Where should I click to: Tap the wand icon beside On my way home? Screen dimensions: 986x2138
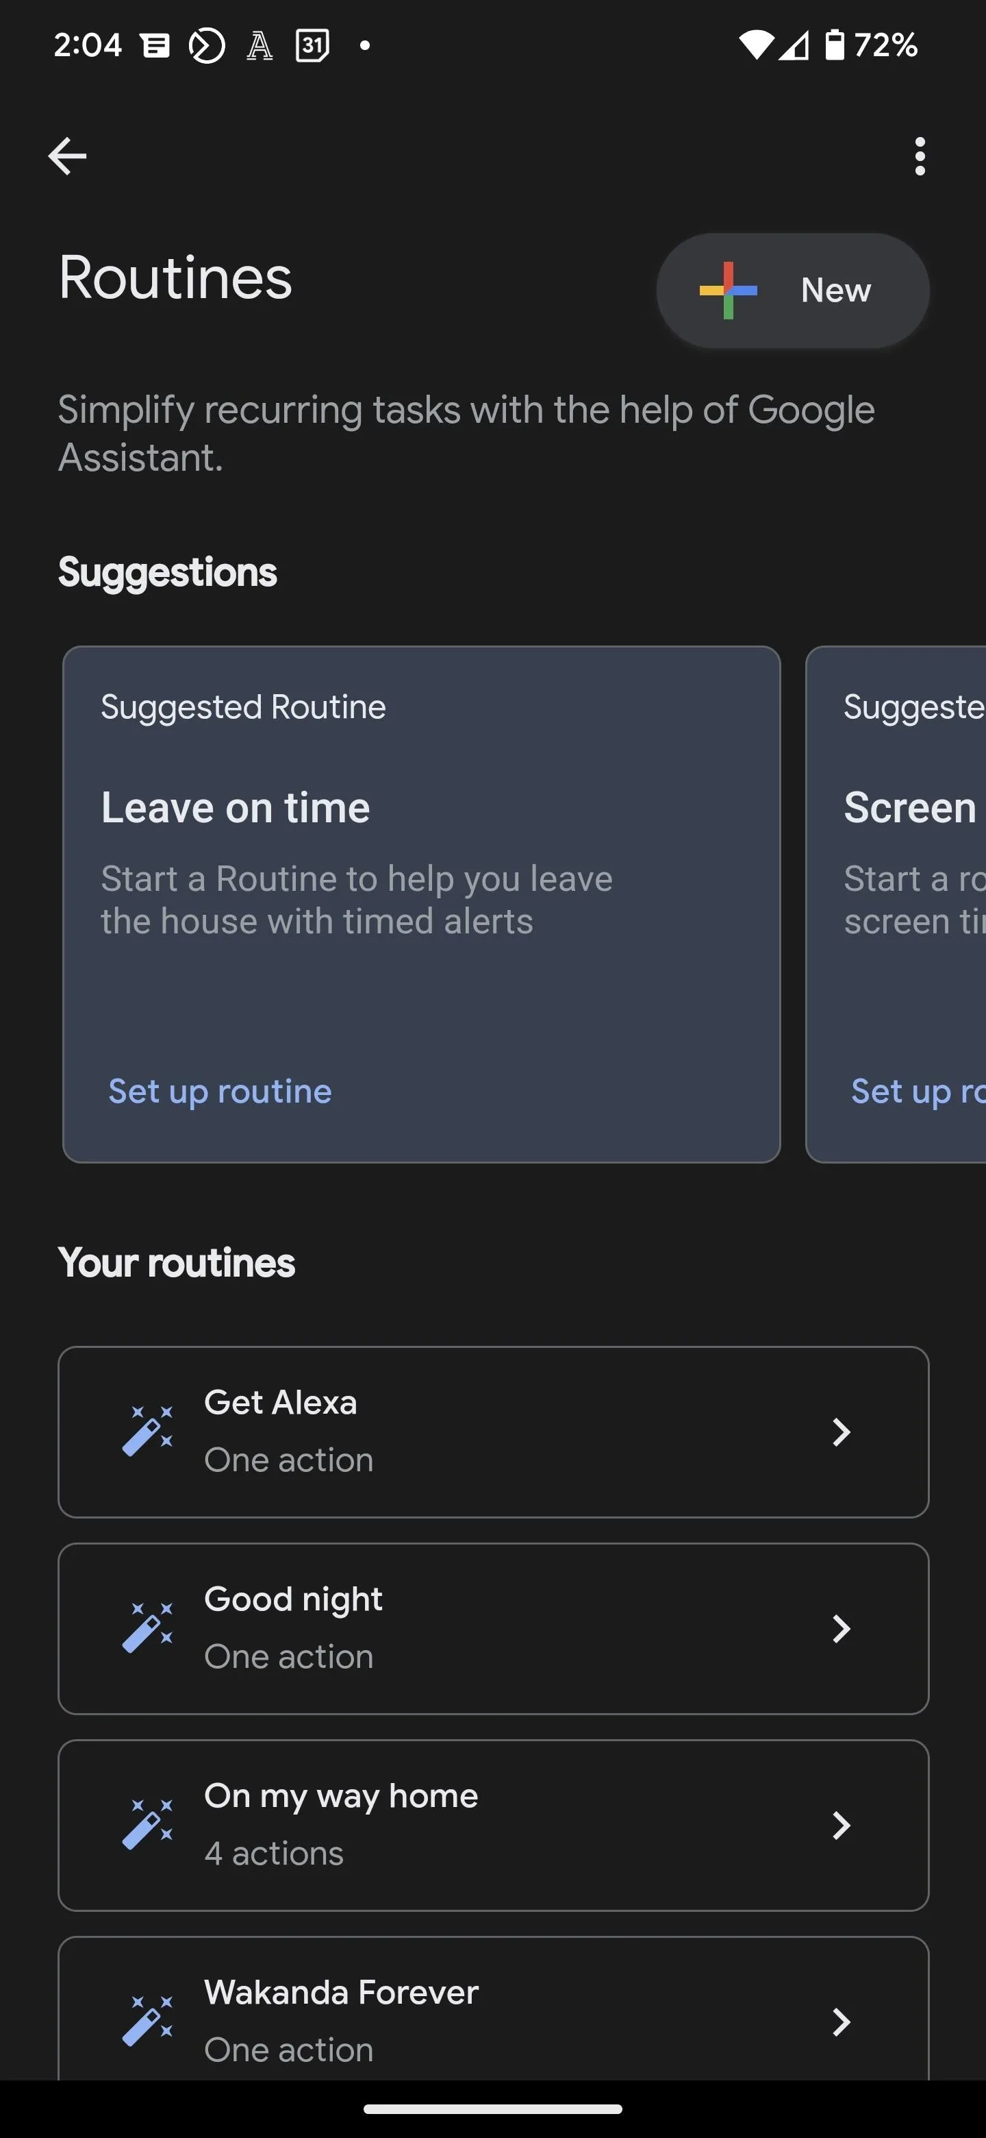tap(148, 1824)
